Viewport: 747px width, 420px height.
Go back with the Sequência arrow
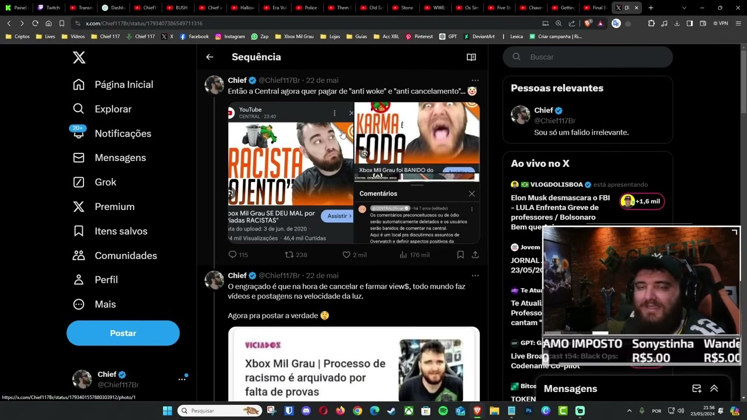210,57
